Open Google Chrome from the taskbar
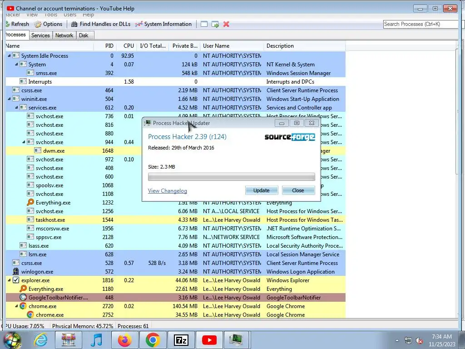The image size is (465, 349). tap(153, 340)
